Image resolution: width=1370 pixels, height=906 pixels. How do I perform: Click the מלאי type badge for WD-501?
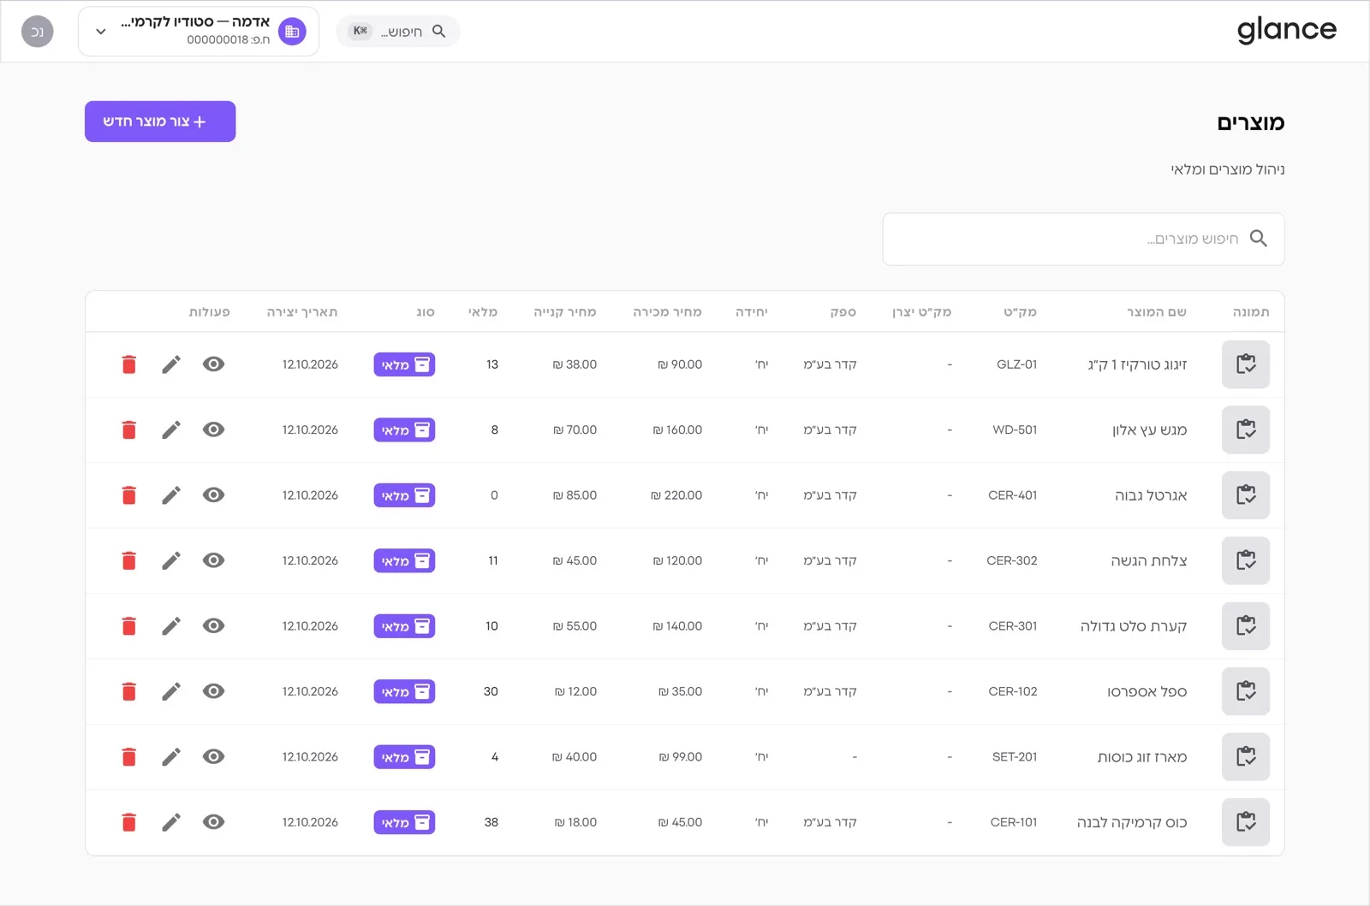point(404,430)
